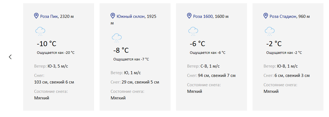Viewport: 329px width, 117px height.
Task: Click the -10 °C temperature reading
Action: pos(46,44)
